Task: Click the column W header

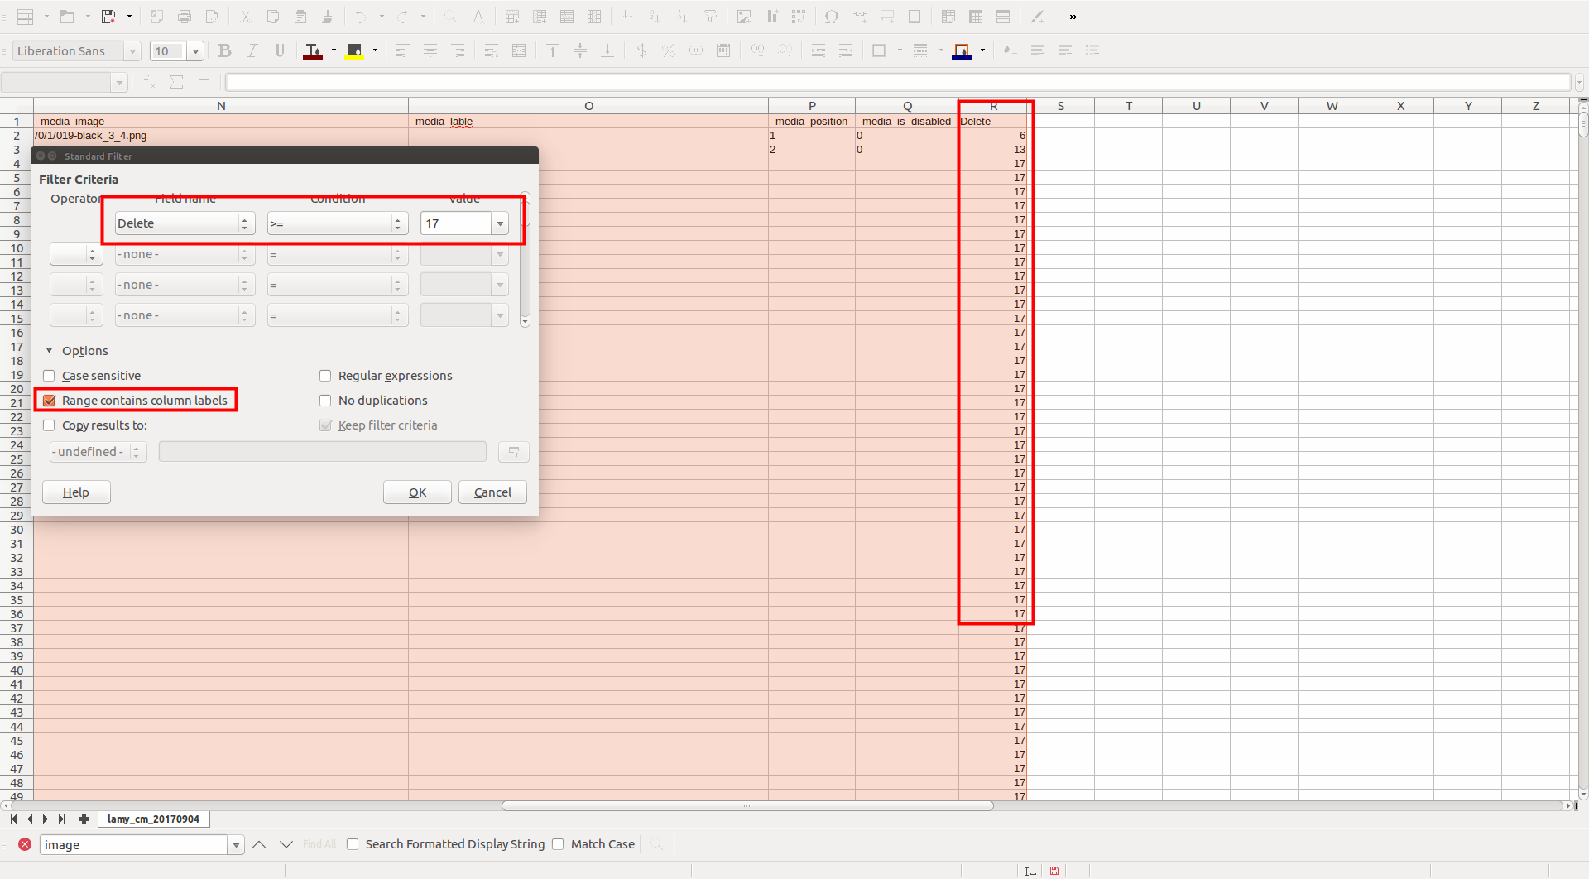Action: [x=1332, y=106]
